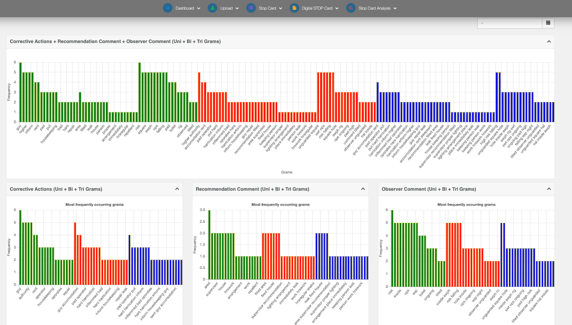The width and height of the screenshot is (572, 325).
Task: Click the first green 'guy' bar in the top chart
Action: click(x=20, y=92)
